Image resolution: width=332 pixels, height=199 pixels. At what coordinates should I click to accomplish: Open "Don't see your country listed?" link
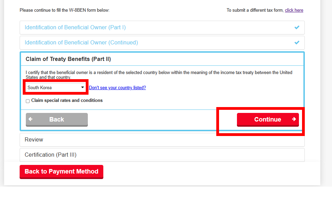[x=117, y=88]
